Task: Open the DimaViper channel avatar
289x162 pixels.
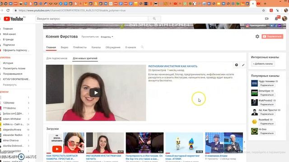Action: click(x=254, y=93)
